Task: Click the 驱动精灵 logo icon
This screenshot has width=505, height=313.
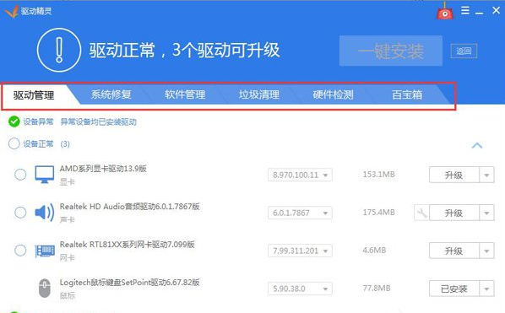Action: click(12, 12)
